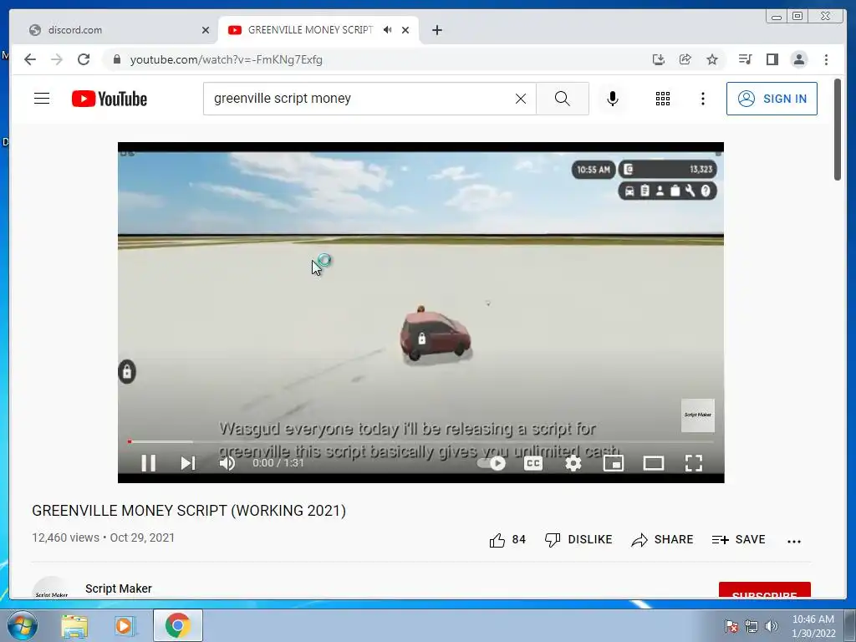Screen dimensions: 856x642
Task: Open the Script Maker channel name
Action: [119, 588]
